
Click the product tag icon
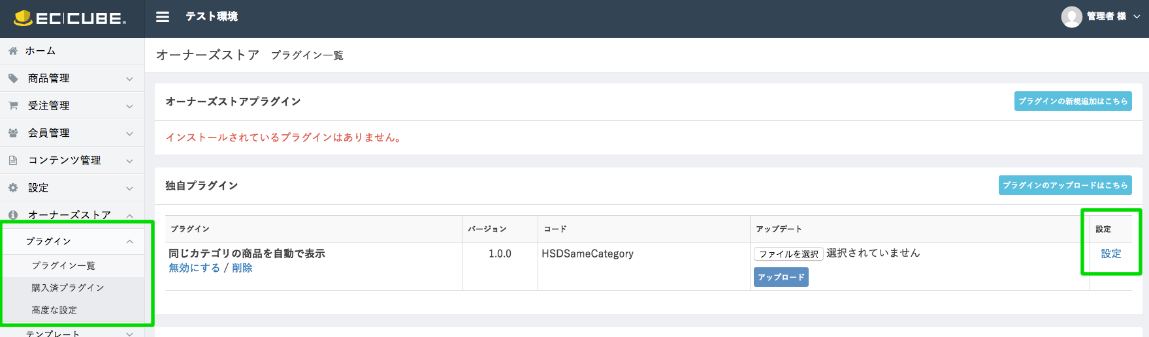pos(13,78)
